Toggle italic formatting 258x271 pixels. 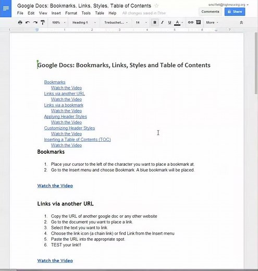(x=162, y=22)
